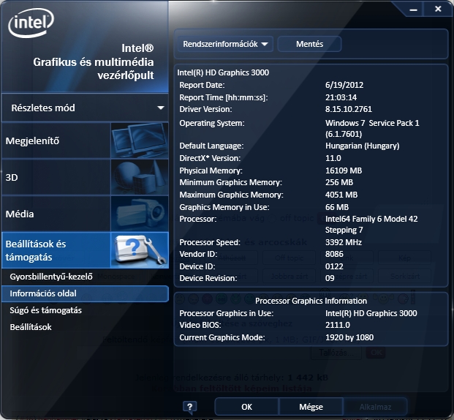Click the Intel logo
This screenshot has height=420, width=454.
click(31, 23)
